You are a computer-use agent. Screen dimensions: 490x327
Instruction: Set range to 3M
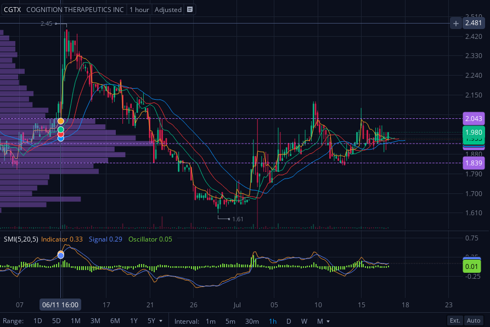tap(95, 321)
